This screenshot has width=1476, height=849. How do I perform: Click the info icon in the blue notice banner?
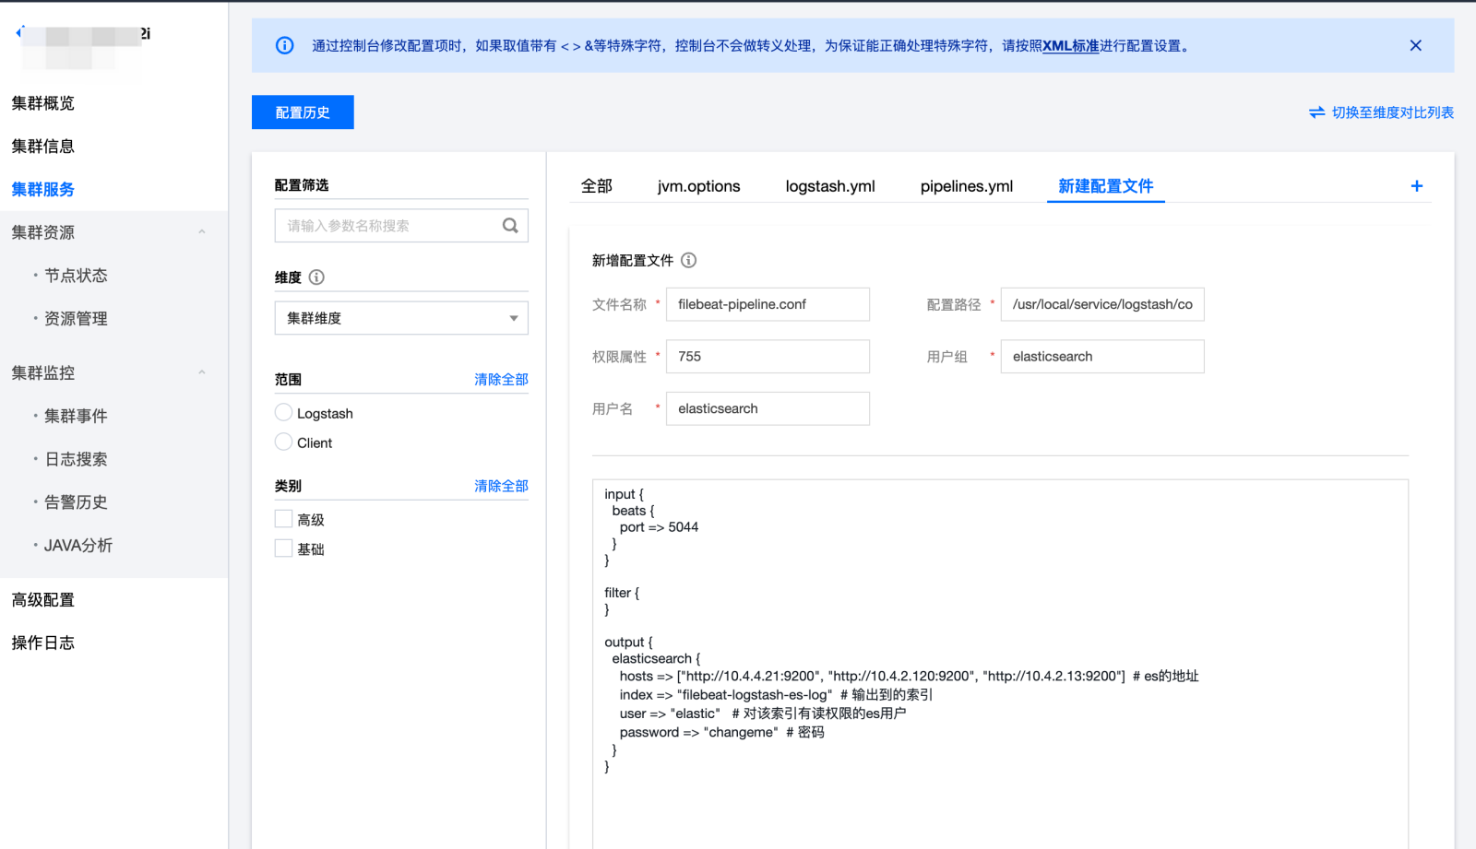click(285, 45)
